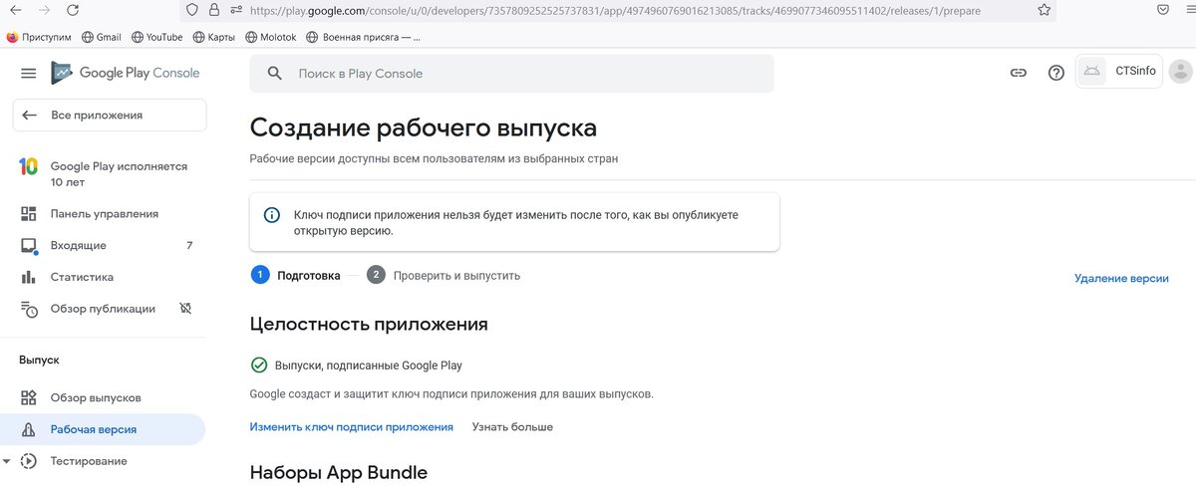Toggle the hamburger navigation menu
The width and height of the screenshot is (1196, 487).
[28, 73]
